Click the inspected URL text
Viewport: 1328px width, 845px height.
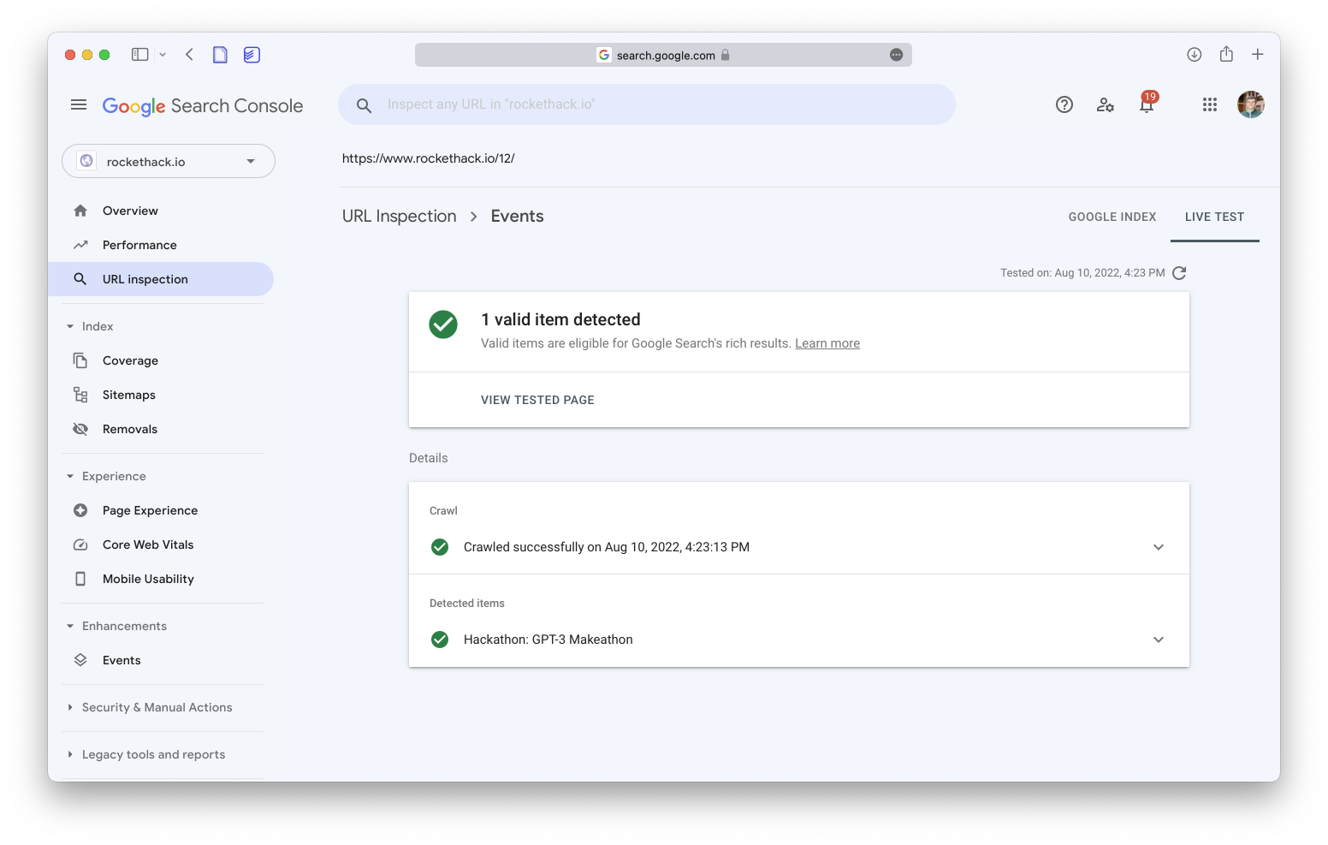click(429, 158)
